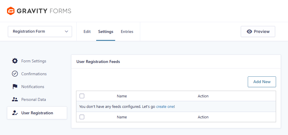Select the Settings tab
Viewport: 288px width, 135px height.
(106, 31)
